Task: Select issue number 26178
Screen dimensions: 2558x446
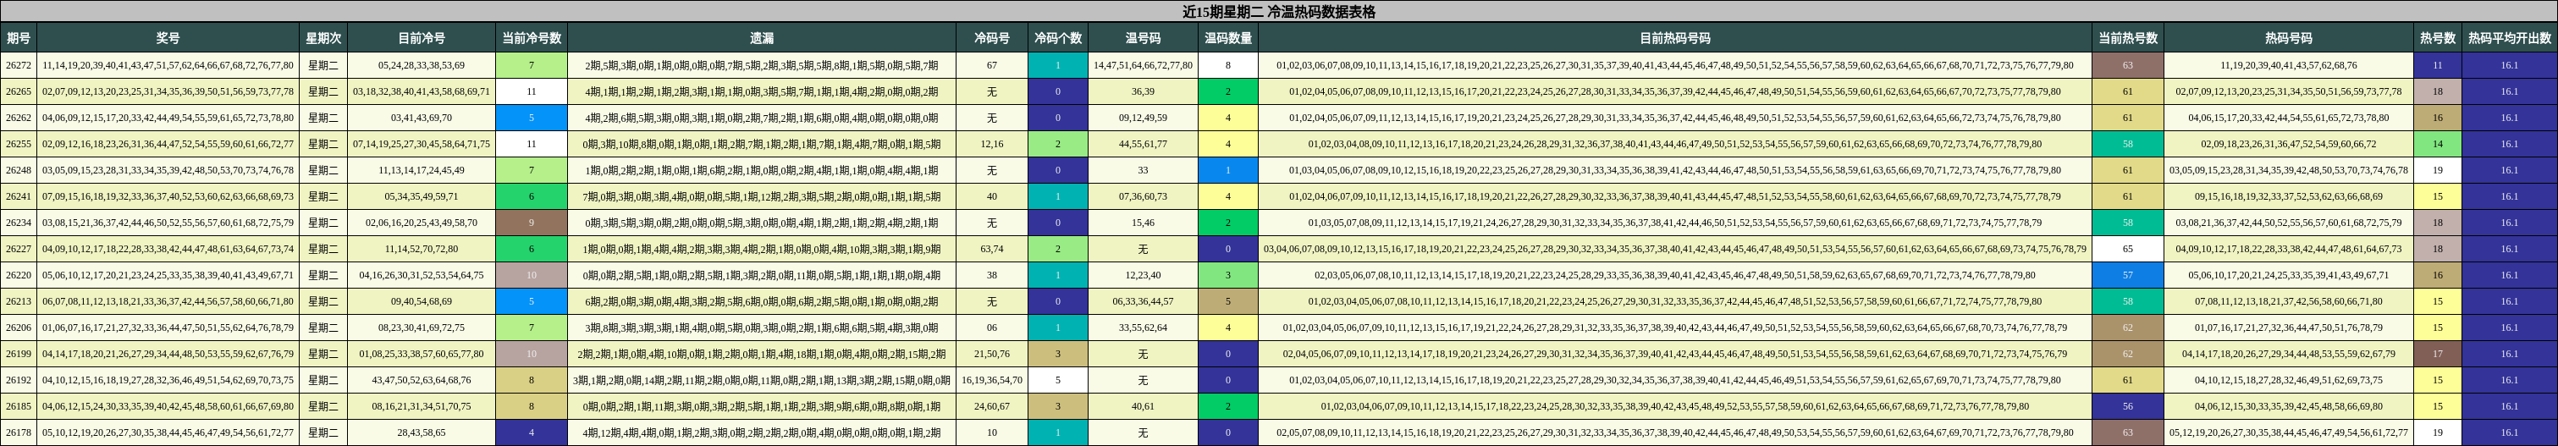Action: point(19,433)
